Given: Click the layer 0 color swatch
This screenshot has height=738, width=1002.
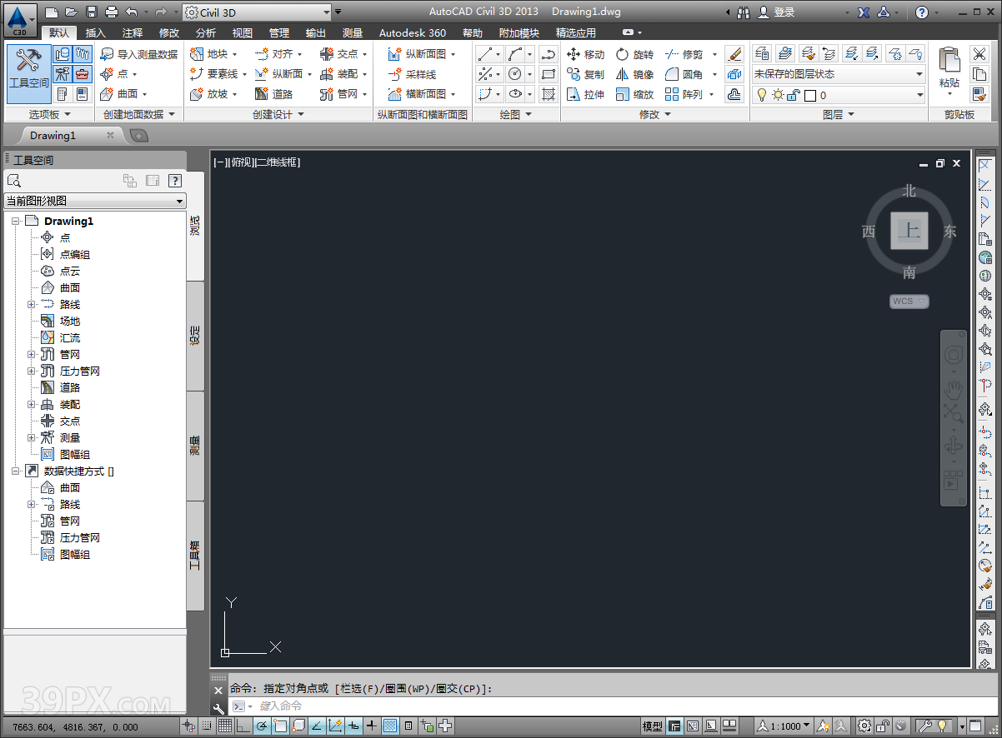Looking at the screenshot, I should click(x=810, y=95).
